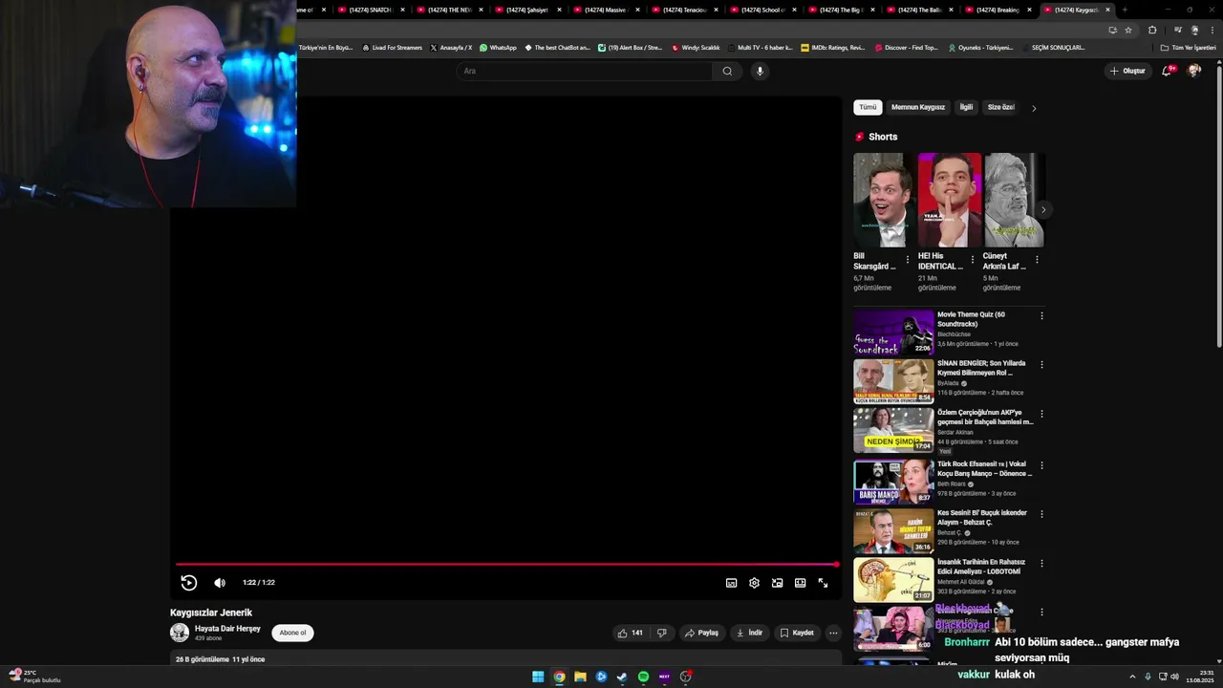Open İnsanlık Tarihinin En Rahatsız Edici video
This screenshot has height=688, width=1223.
pyautogui.click(x=893, y=579)
